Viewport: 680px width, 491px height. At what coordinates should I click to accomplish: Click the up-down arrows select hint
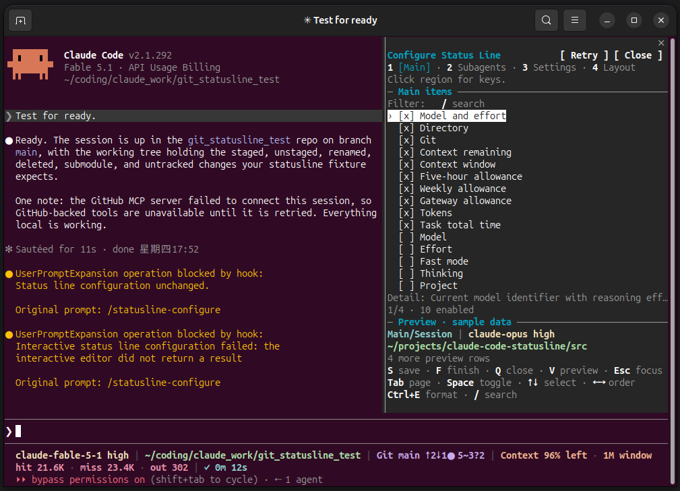coord(552,383)
